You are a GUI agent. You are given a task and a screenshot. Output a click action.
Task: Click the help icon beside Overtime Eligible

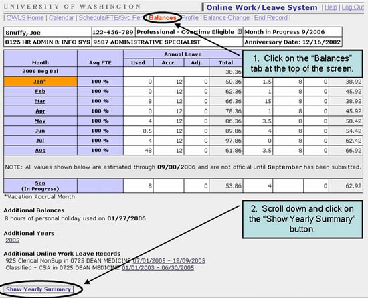pyautogui.click(x=239, y=31)
